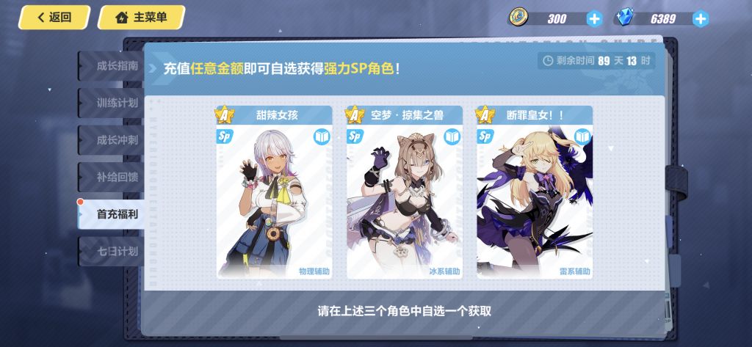The height and width of the screenshot is (347, 752).
Task: Select the 空梦·掠集之兽 character card
Action: pos(405,191)
